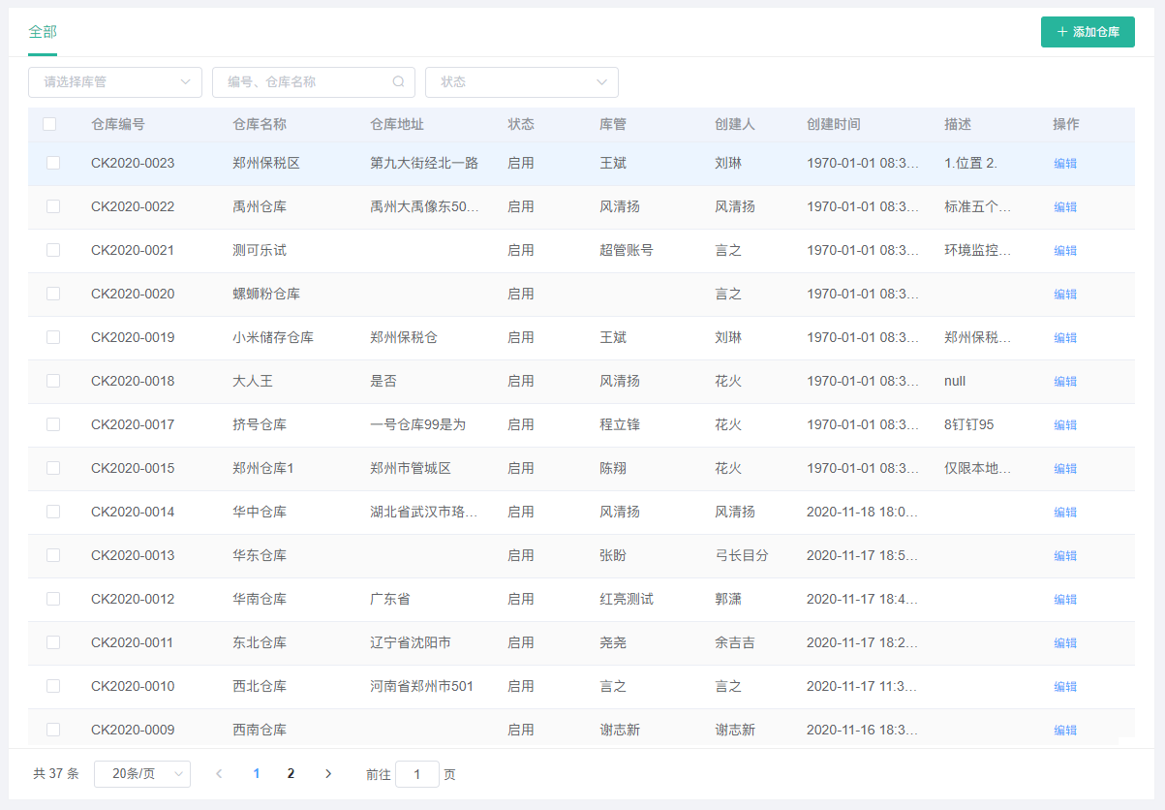
Task: Click 编辑 for 郑州仓库1
Action: click(x=1065, y=469)
